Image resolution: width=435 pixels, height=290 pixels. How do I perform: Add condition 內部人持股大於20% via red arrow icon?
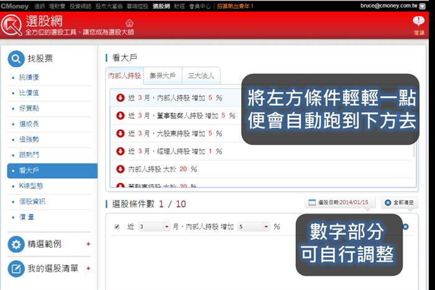coord(121,169)
